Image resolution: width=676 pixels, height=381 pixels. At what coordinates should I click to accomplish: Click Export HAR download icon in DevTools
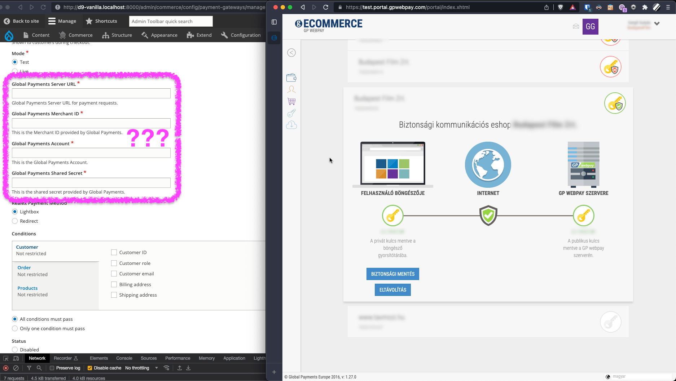pyautogui.click(x=188, y=368)
